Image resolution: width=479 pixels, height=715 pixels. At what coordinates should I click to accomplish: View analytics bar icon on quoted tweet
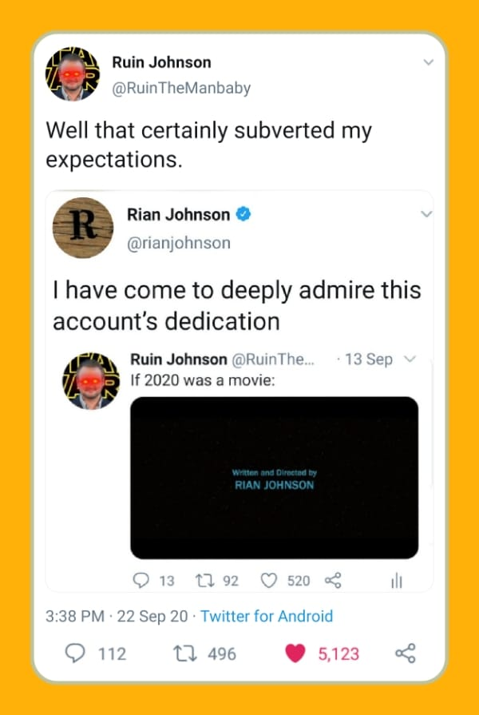click(397, 582)
